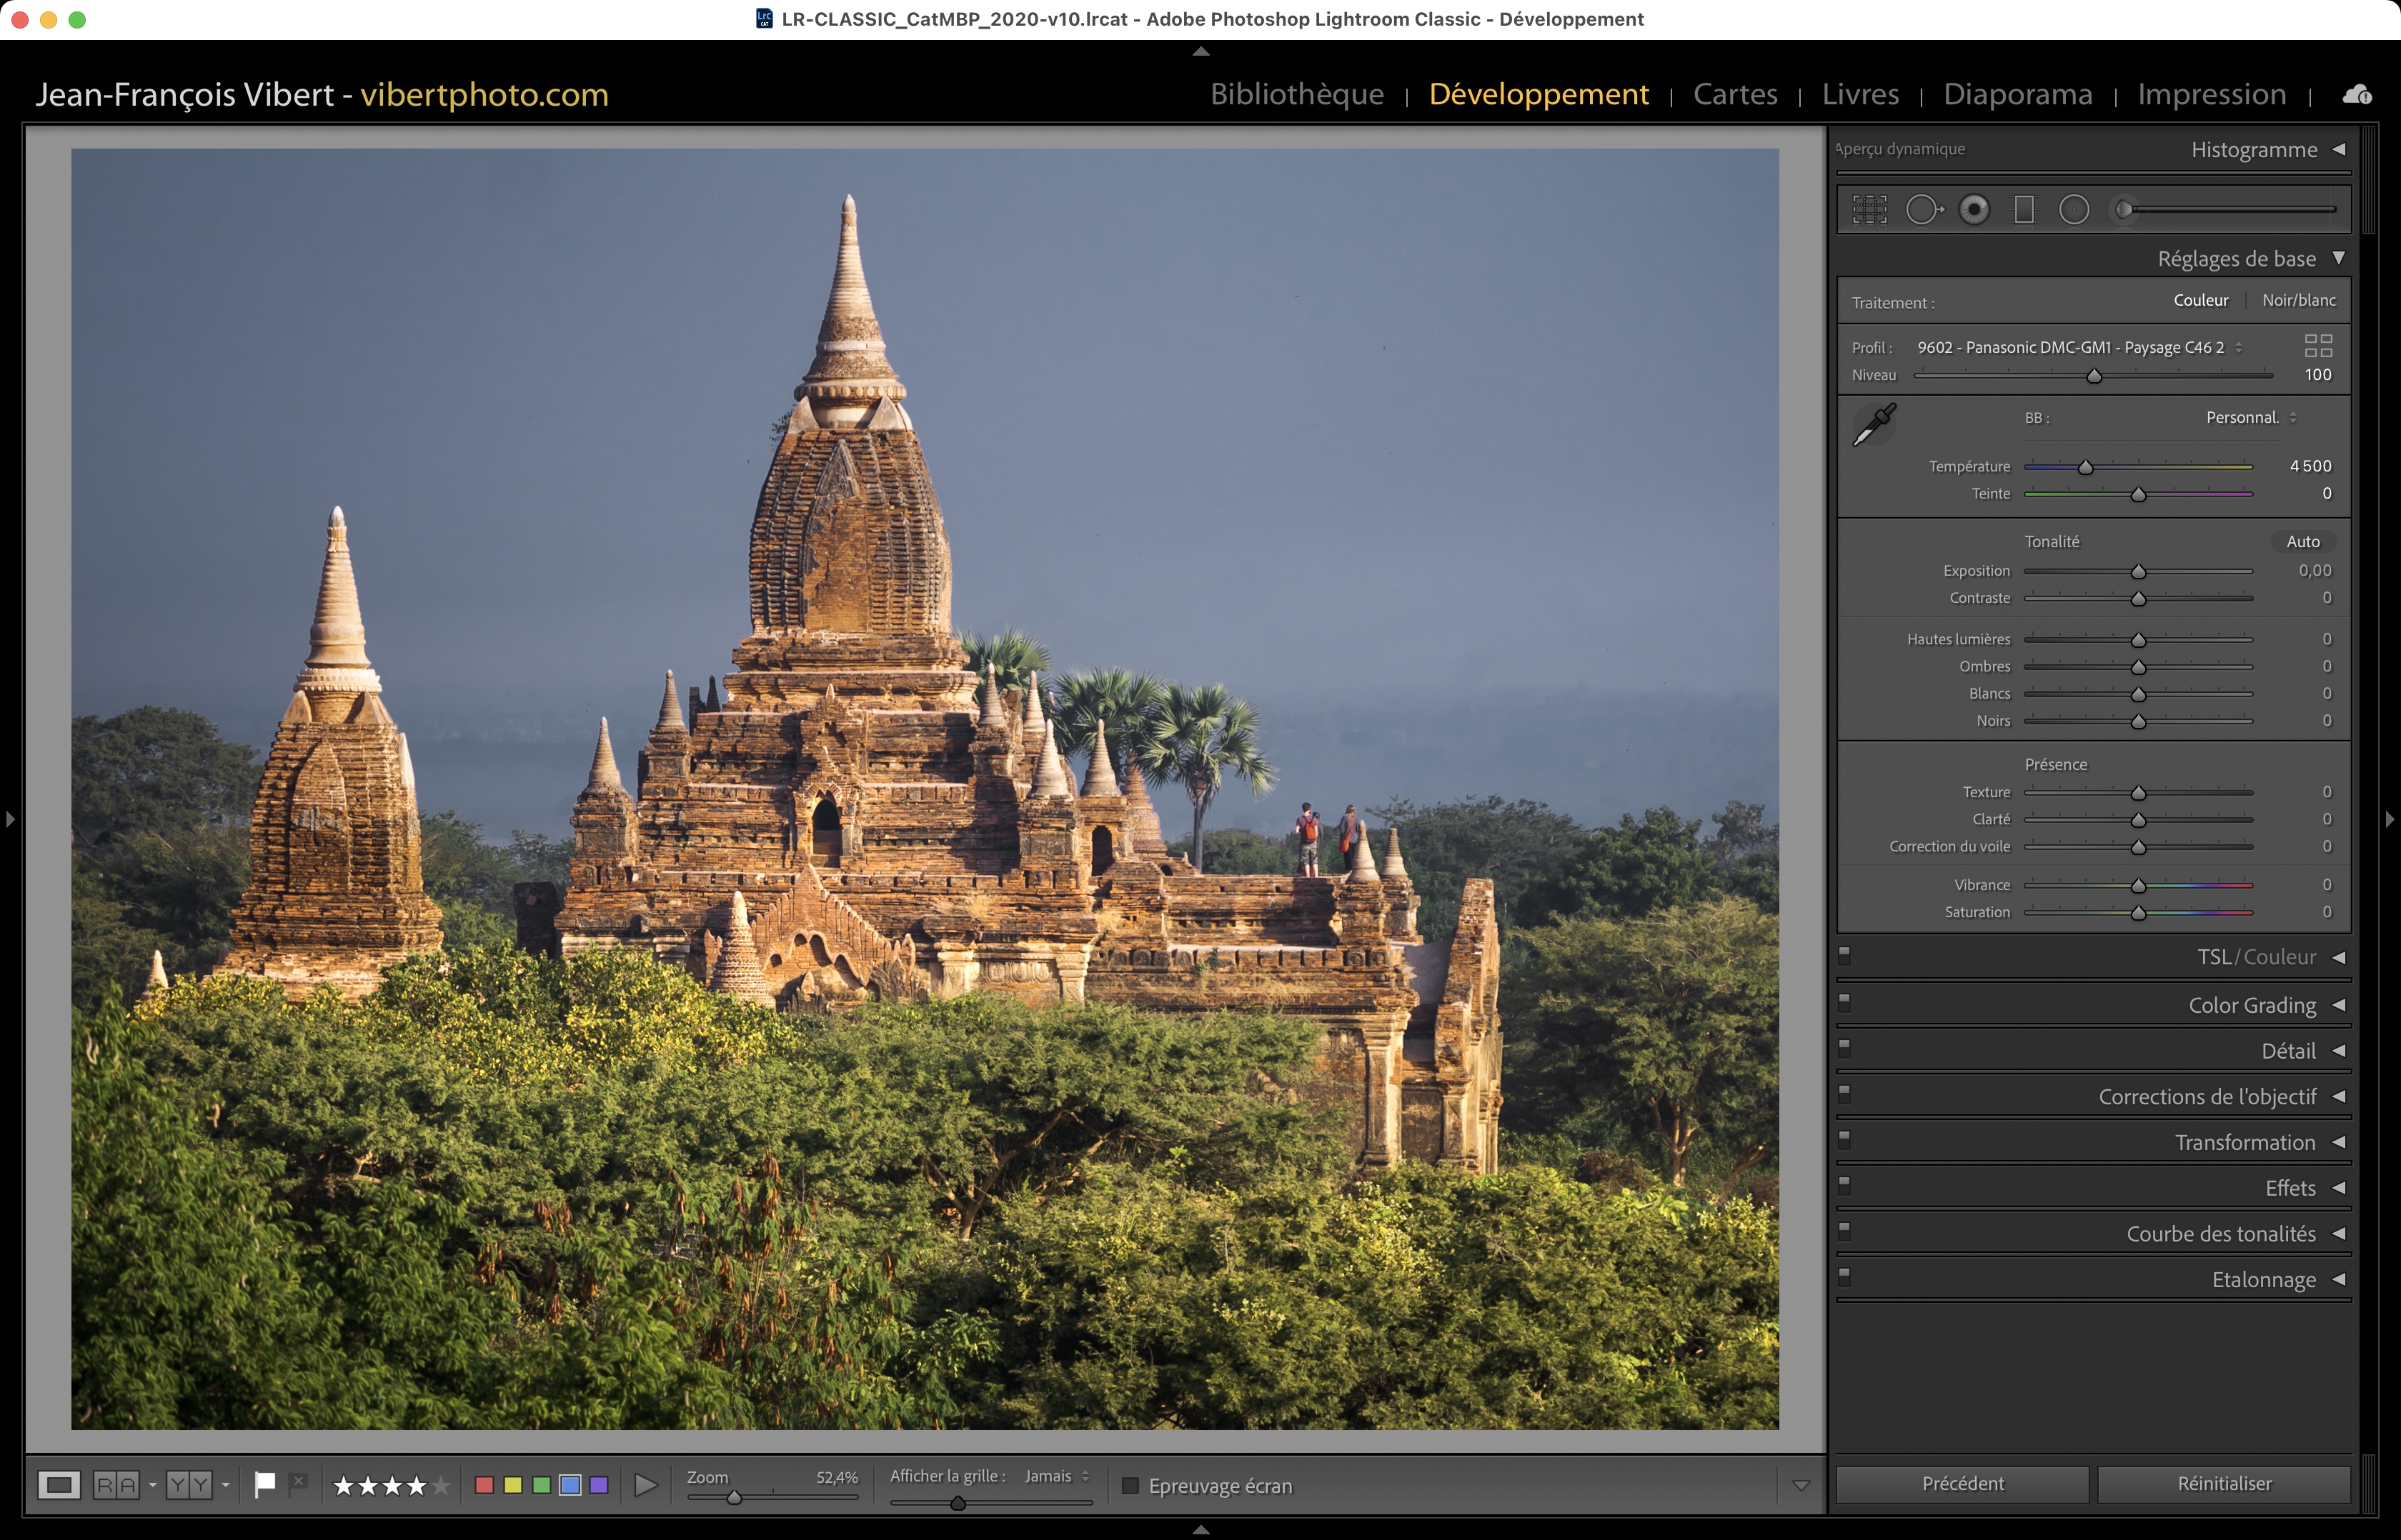Apply the red color label swatch
Image resolution: width=2401 pixels, height=1540 pixels.
484,1485
